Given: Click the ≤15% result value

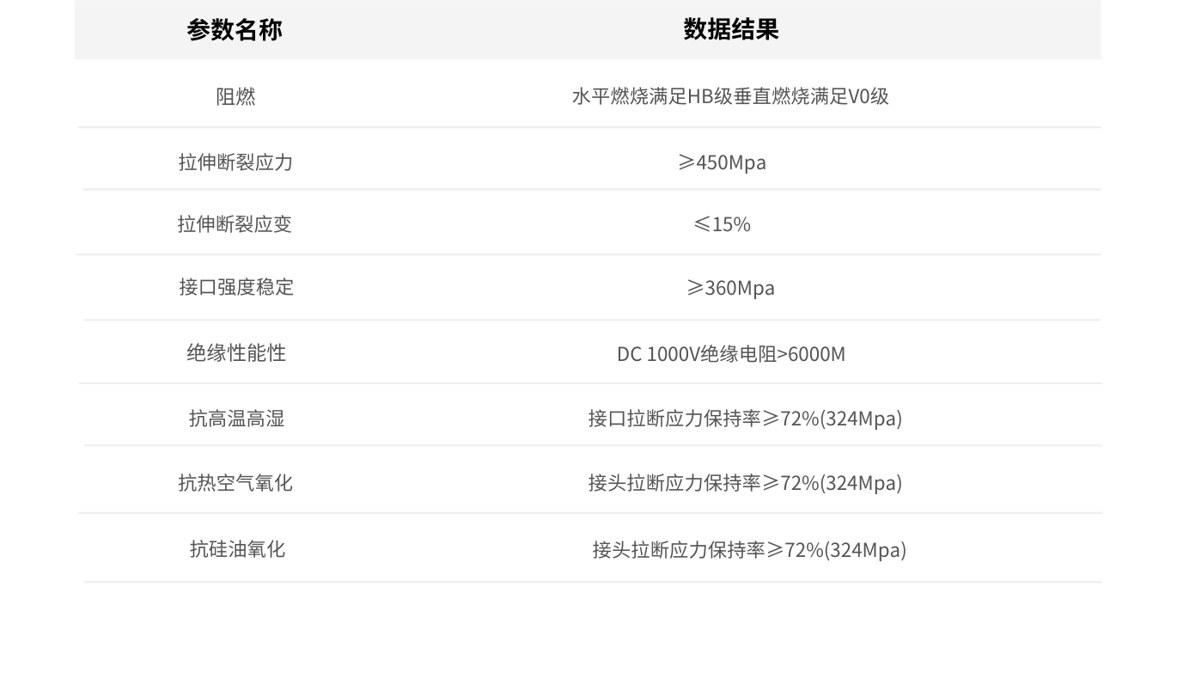Looking at the screenshot, I should point(722,224).
